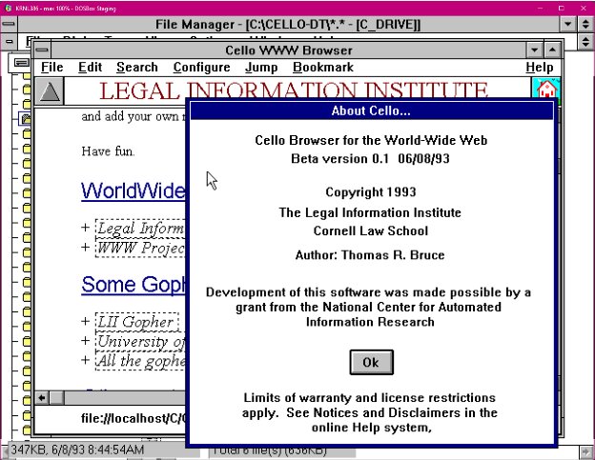The image size is (595, 460).
Task: Select the highlighted open folder in File Manager
Action: pos(26,119)
